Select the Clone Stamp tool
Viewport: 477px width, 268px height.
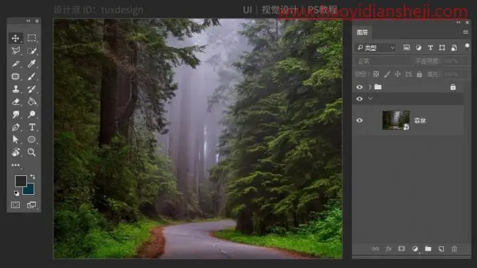(16, 89)
